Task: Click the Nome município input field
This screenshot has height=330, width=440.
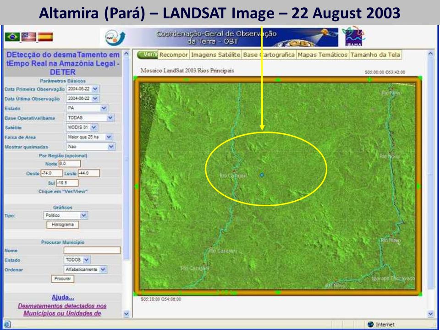Action: pyautogui.click(x=92, y=250)
